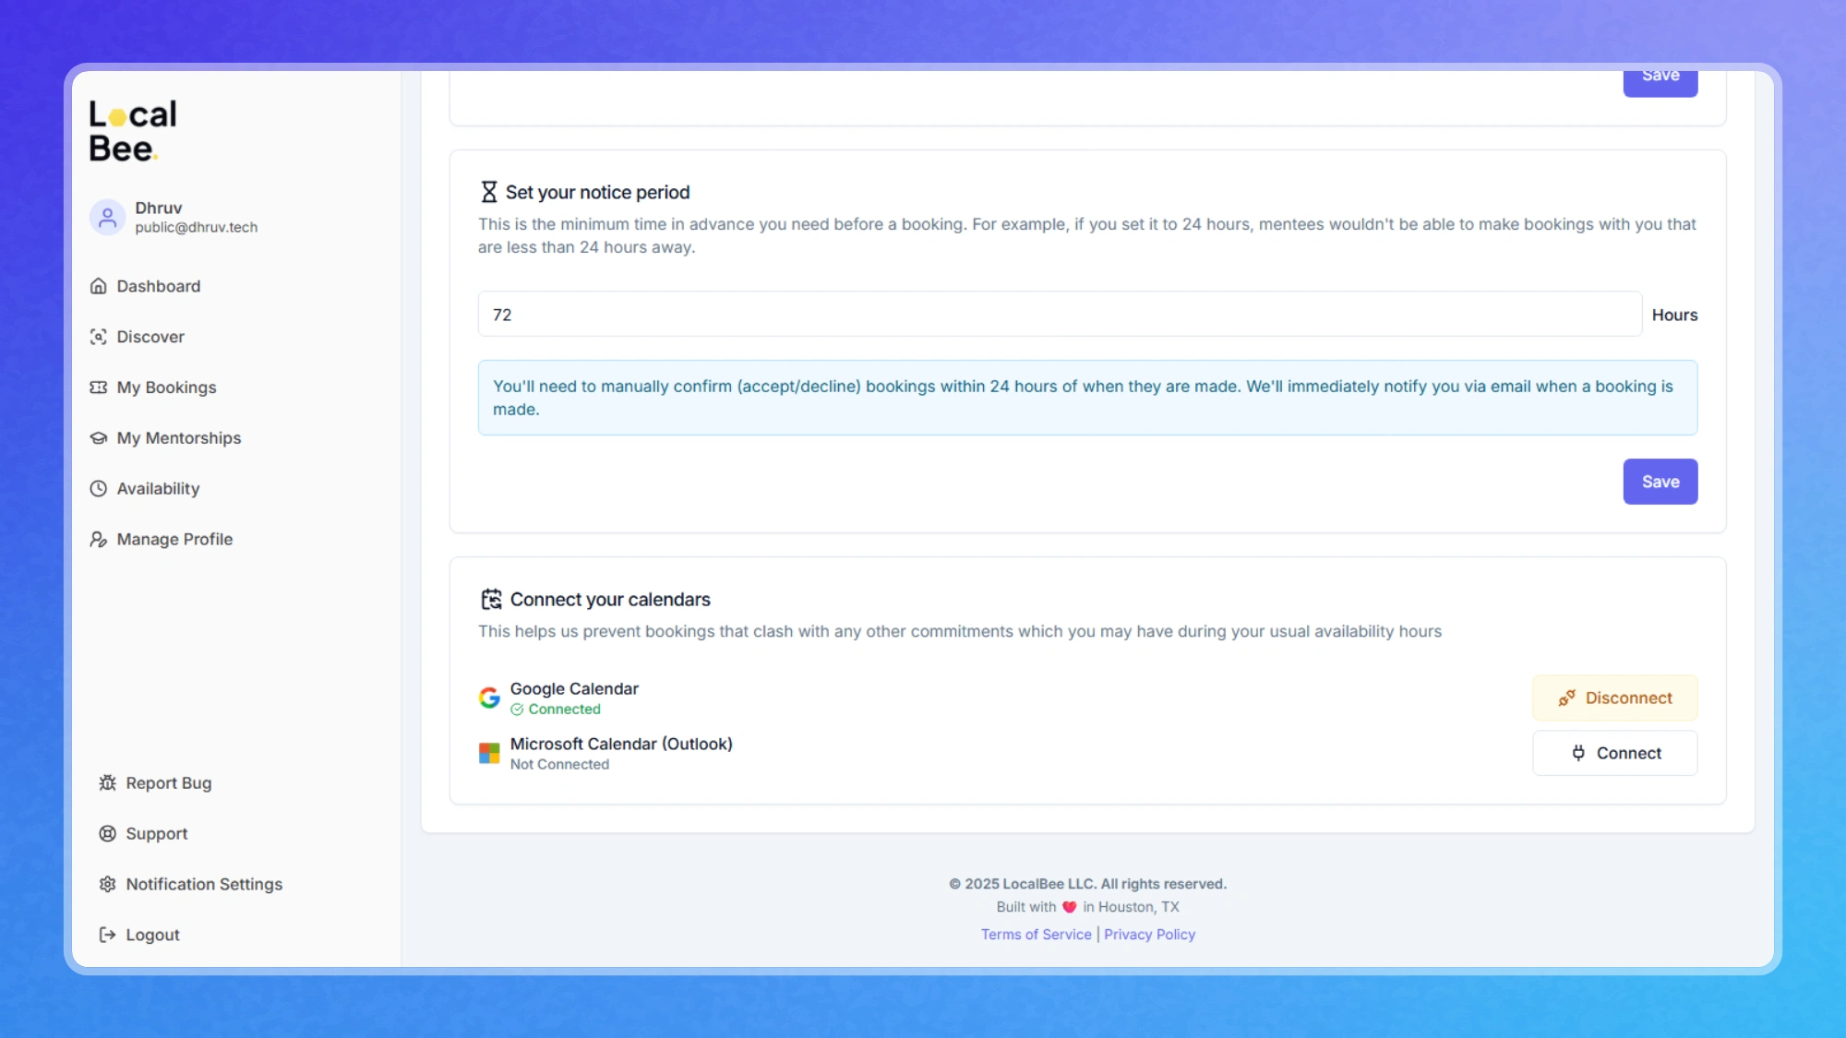This screenshot has width=1846, height=1038.
Task: Click the Hours unit label
Action: (1674, 315)
